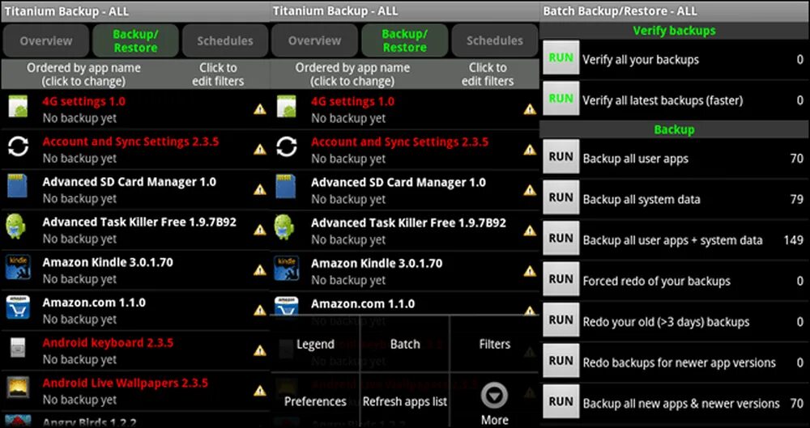This screenshot has width=810, height=428.
Task: Click warning triangle beside Android keyboard, left screen
Action: pyautogui.click(x=260, y=350)
